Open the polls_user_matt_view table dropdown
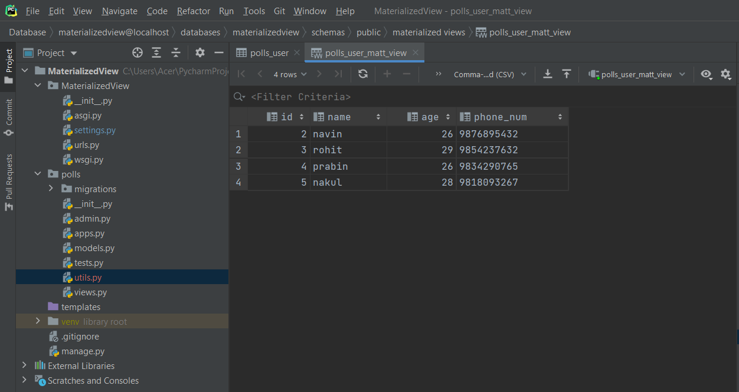Viewport: 739px width, 392px height. coord(636,74)
